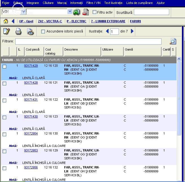Open the Căutare menu
Viewport: 185px width, 182px height.
pos(48,3)
